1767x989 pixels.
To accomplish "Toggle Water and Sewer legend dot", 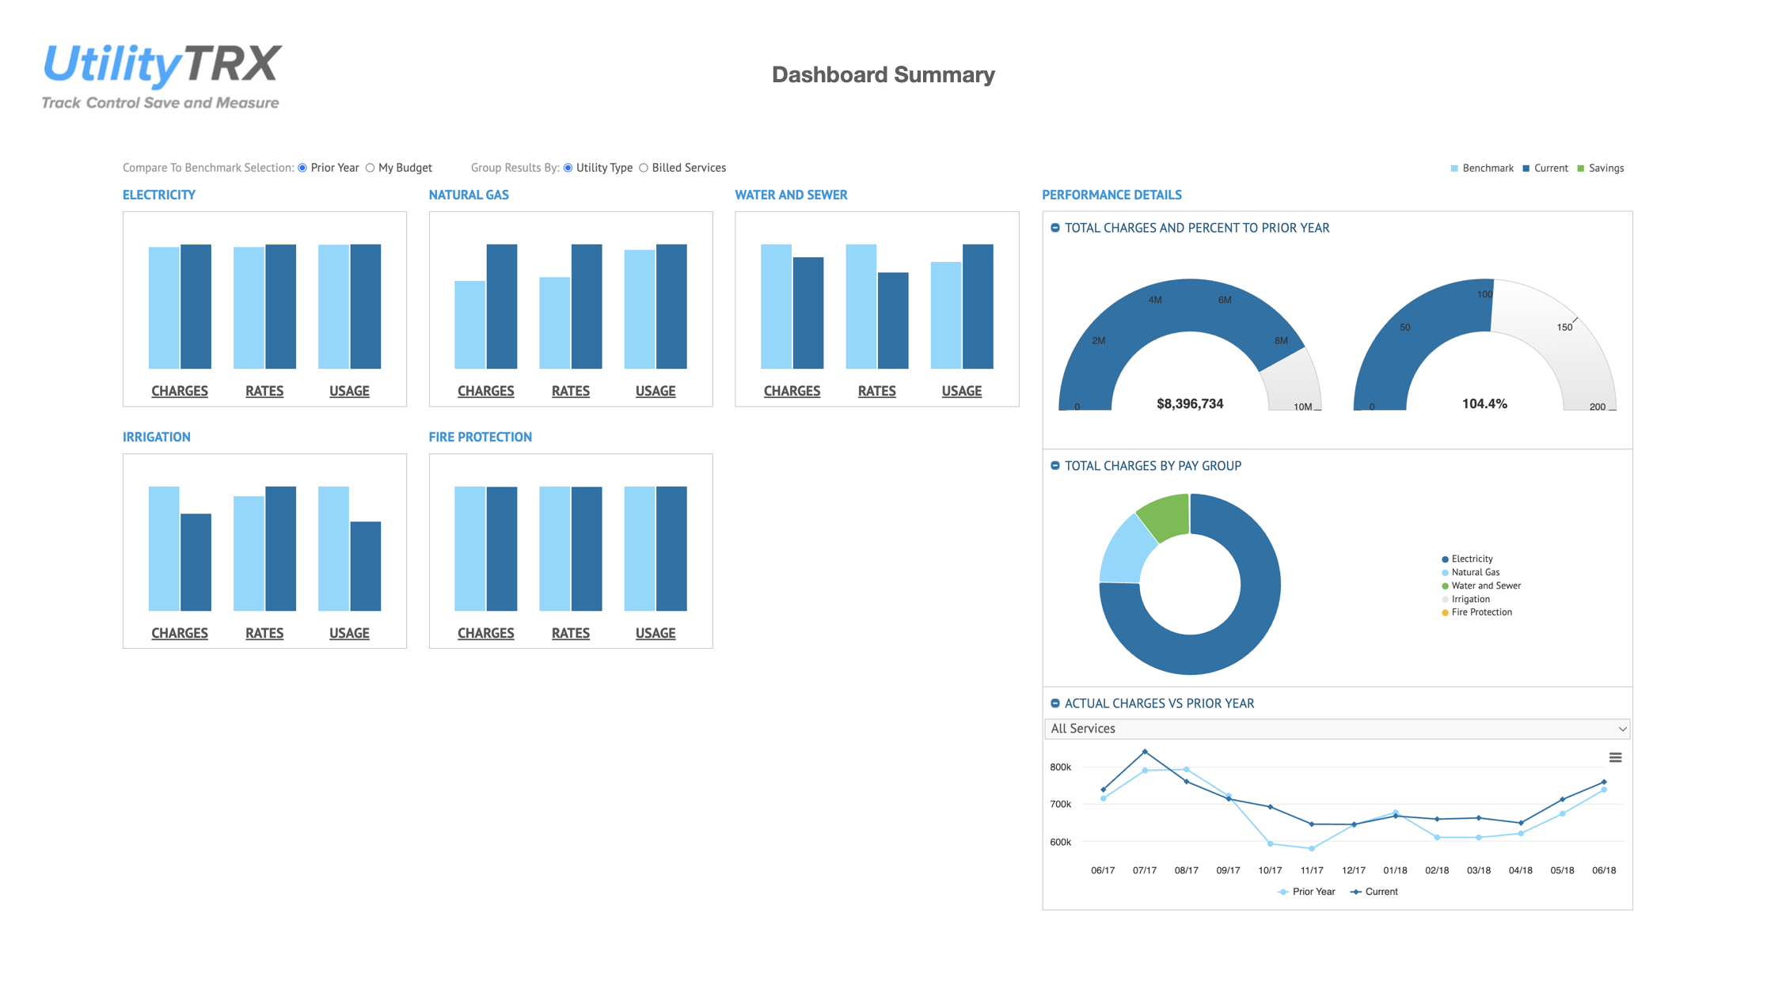I will point(1445,586).
